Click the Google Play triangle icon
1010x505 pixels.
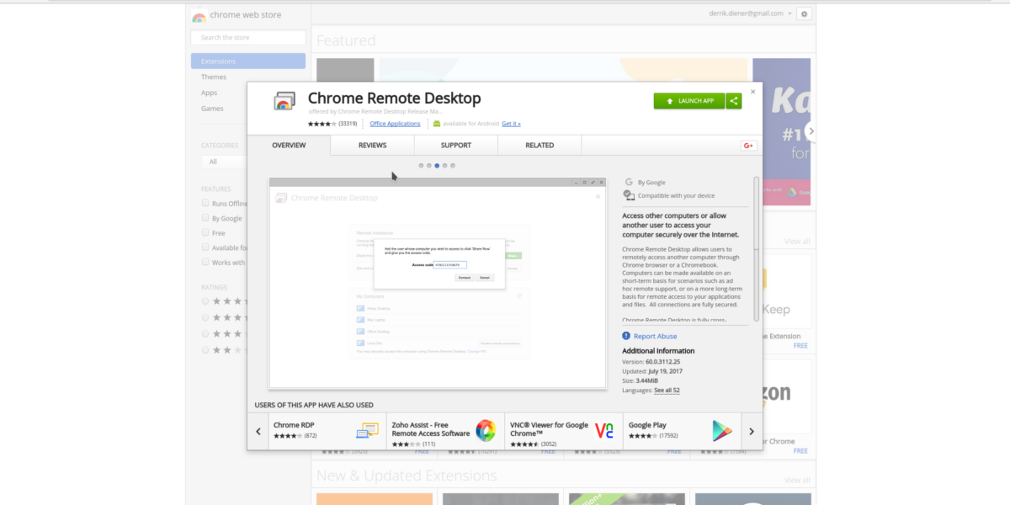722,430
